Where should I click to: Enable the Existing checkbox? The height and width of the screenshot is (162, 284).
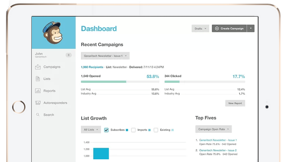pyautogui.click(x=156, y=130)
